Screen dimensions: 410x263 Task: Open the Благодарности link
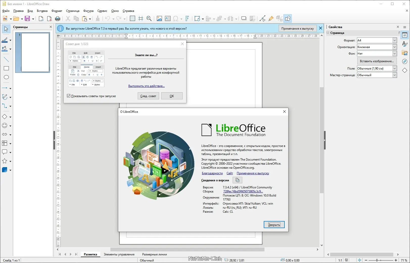tap(212, 173)
